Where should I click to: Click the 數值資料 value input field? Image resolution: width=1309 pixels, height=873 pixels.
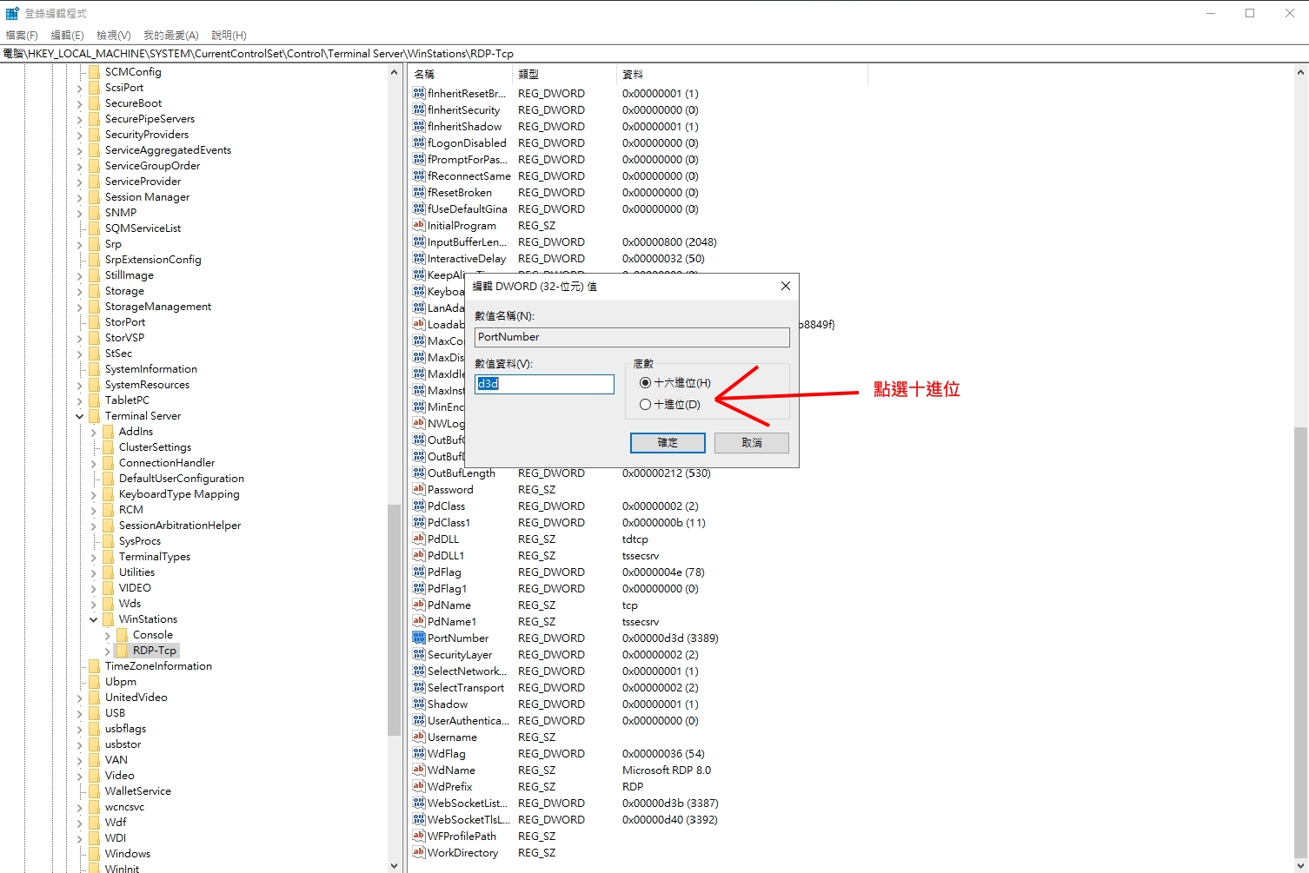coord(544,384)
